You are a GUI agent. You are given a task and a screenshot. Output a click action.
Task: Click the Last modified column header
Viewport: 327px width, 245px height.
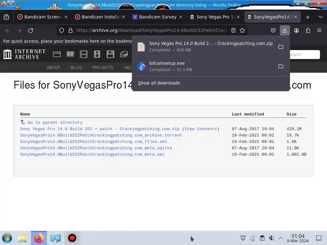click(x=248, y=114)
